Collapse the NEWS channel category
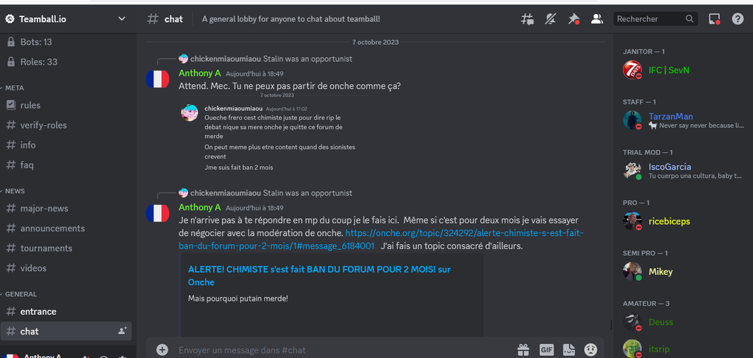 (13, 191)
